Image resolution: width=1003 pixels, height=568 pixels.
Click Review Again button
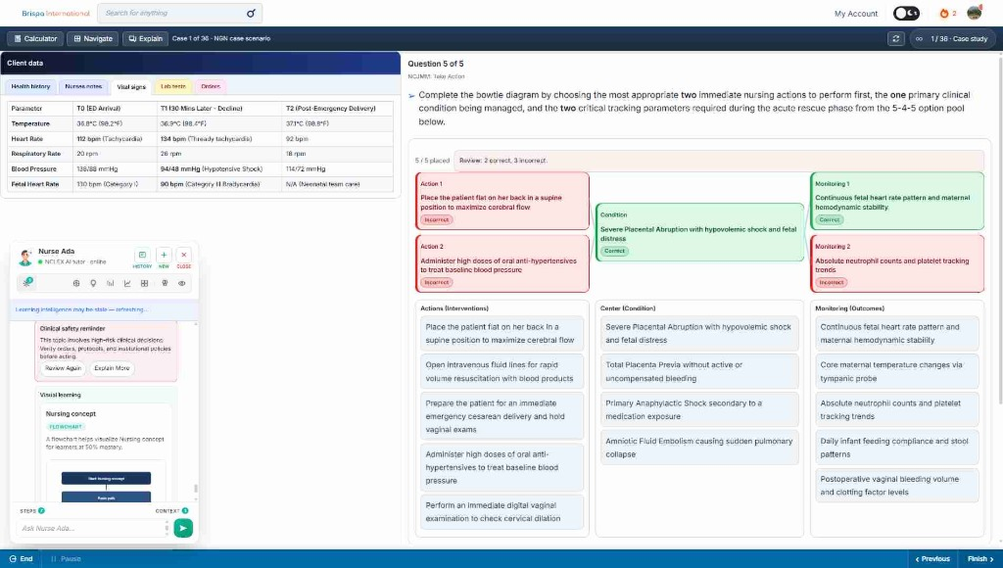(63, 368)
